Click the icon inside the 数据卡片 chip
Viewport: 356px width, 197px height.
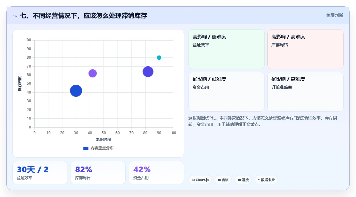(259, 180)
